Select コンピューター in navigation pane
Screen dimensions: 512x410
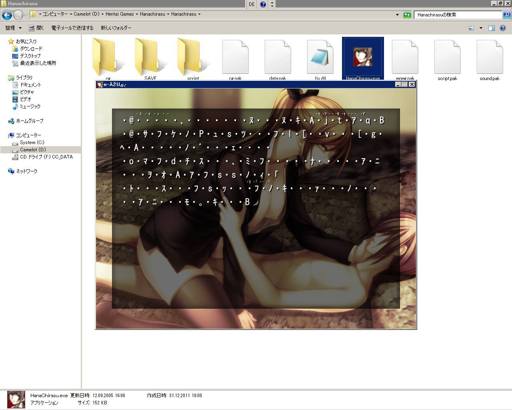click(x=28, y=135)
